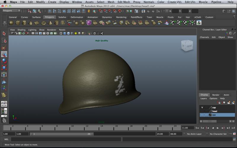This screenshot has height=148, width=237.
Task: Open the Shading menu in viewport panel
Action: click(21, 30)
